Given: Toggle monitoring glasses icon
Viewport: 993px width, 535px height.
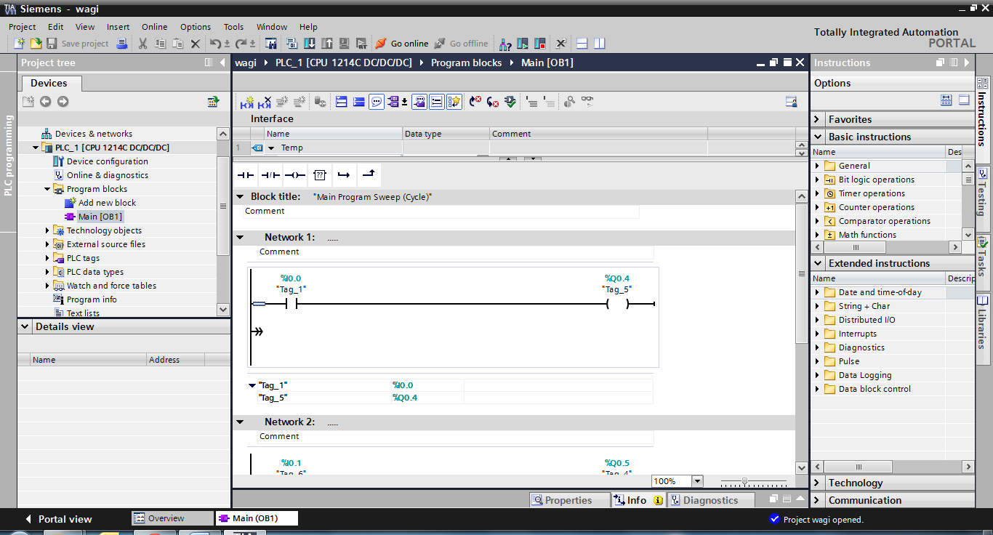Looking at the screenshot, I should [587, 102].
